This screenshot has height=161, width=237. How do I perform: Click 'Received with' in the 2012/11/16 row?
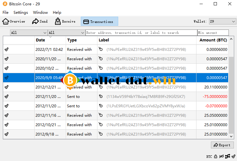click(x=79, y=115)
